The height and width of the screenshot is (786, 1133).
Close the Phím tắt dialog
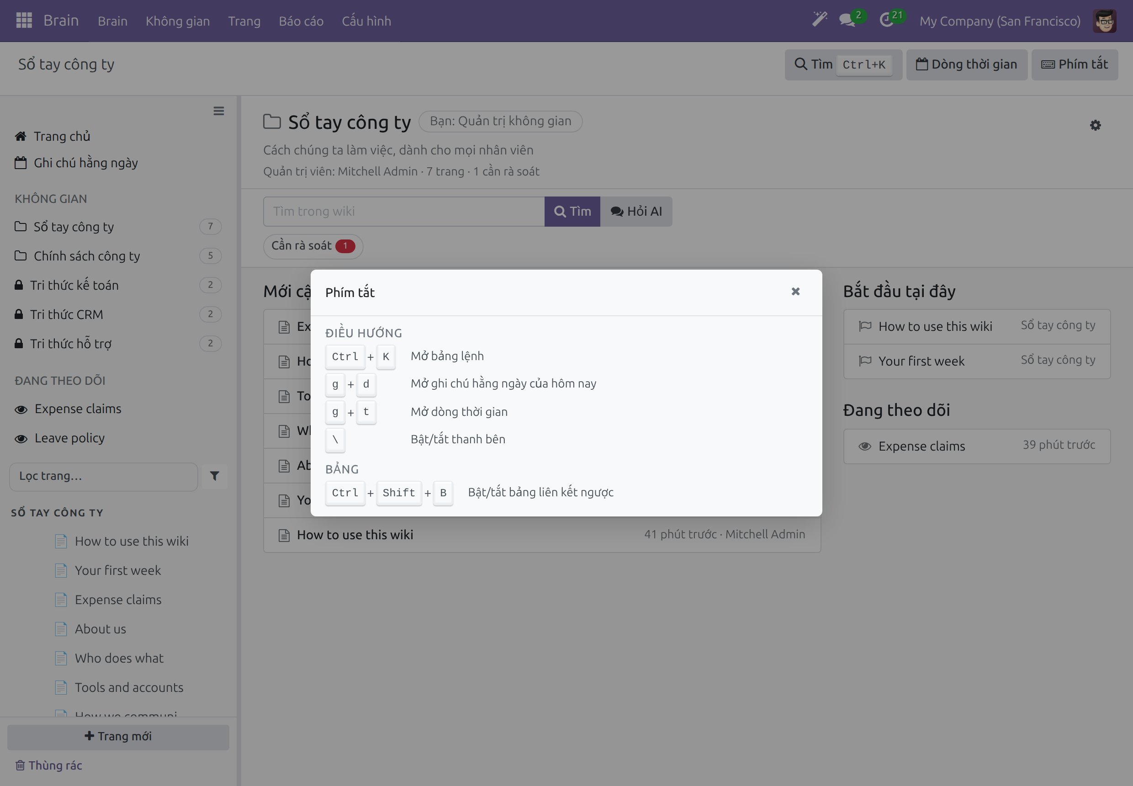click(795, 292)
